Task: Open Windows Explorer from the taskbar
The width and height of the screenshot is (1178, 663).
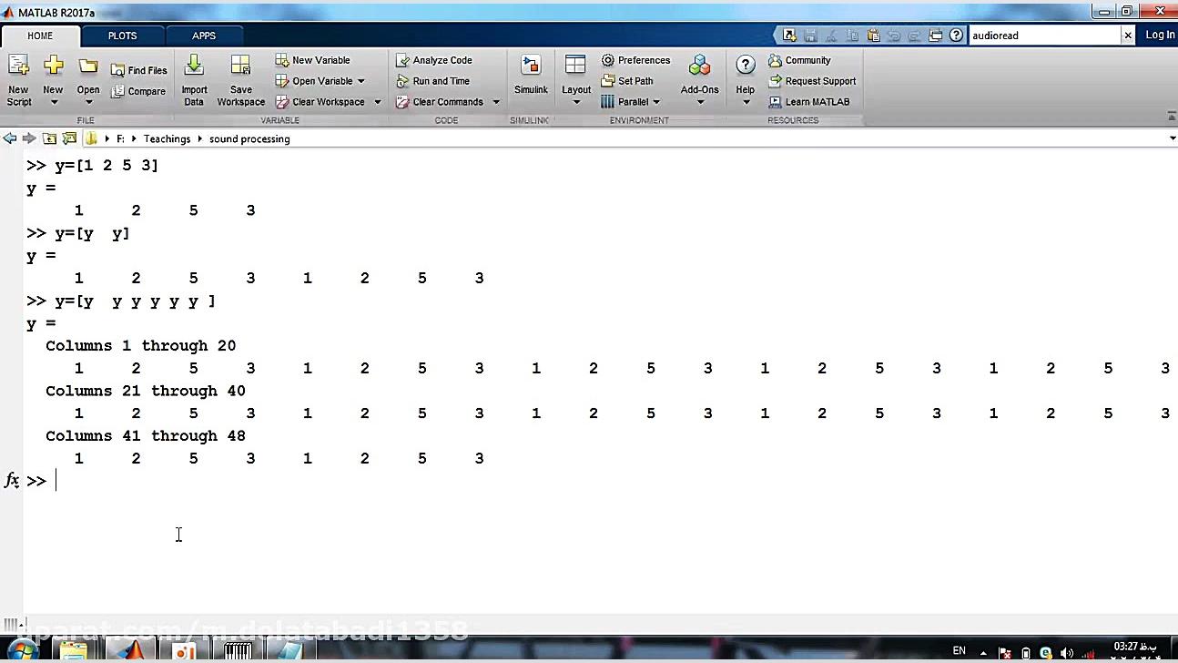Action: coord(73,651)
